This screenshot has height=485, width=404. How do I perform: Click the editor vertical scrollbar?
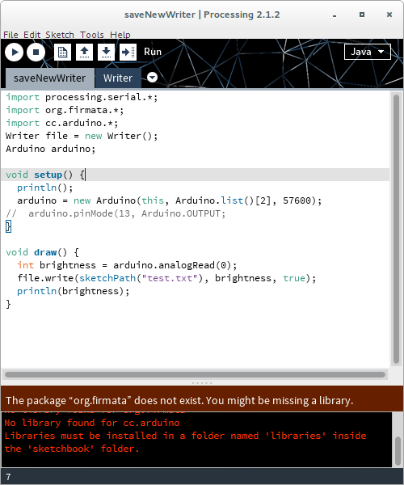pos(396,229)
